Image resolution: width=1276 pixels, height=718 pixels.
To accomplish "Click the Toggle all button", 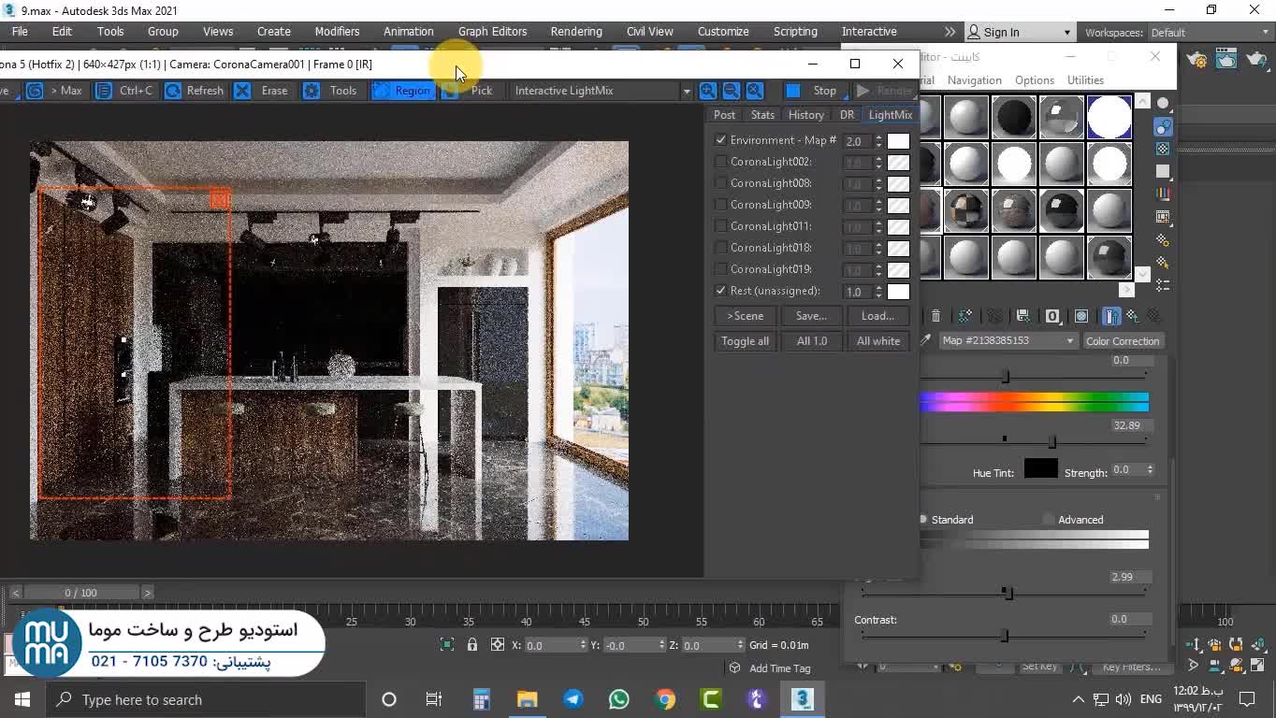I will tap(745, 341).
